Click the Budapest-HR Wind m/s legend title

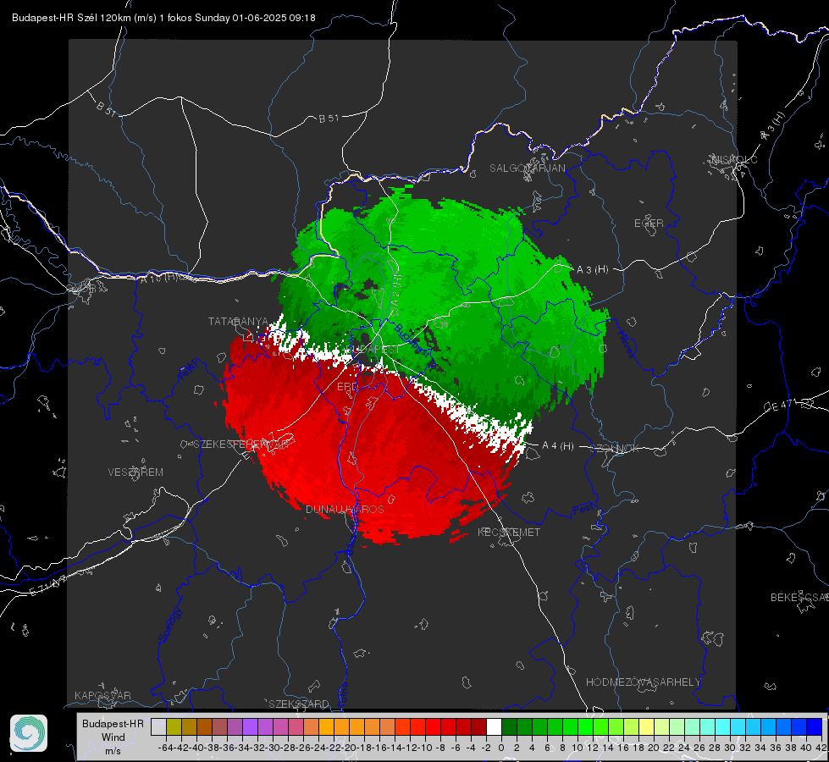coord(113,737)
